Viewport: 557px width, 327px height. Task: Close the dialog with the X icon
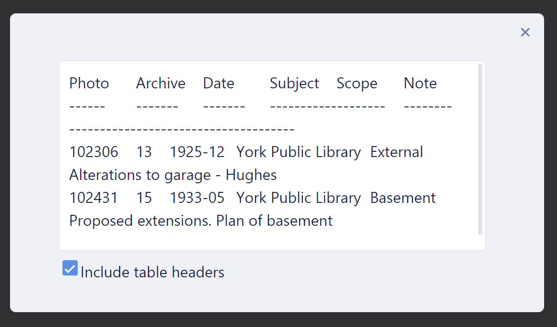(525, 32)
